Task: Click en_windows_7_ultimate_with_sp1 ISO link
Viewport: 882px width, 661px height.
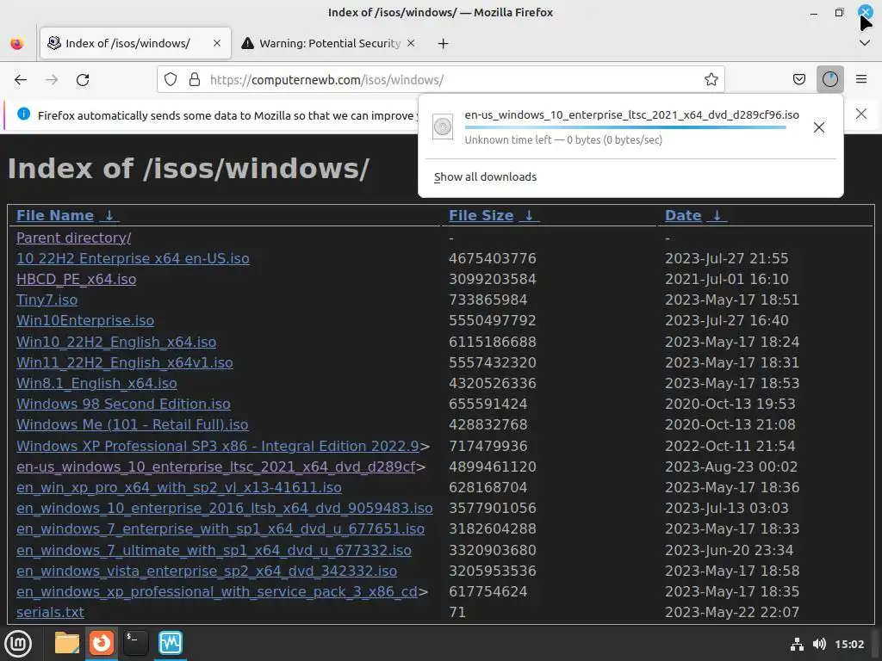Action: point(214,550)
